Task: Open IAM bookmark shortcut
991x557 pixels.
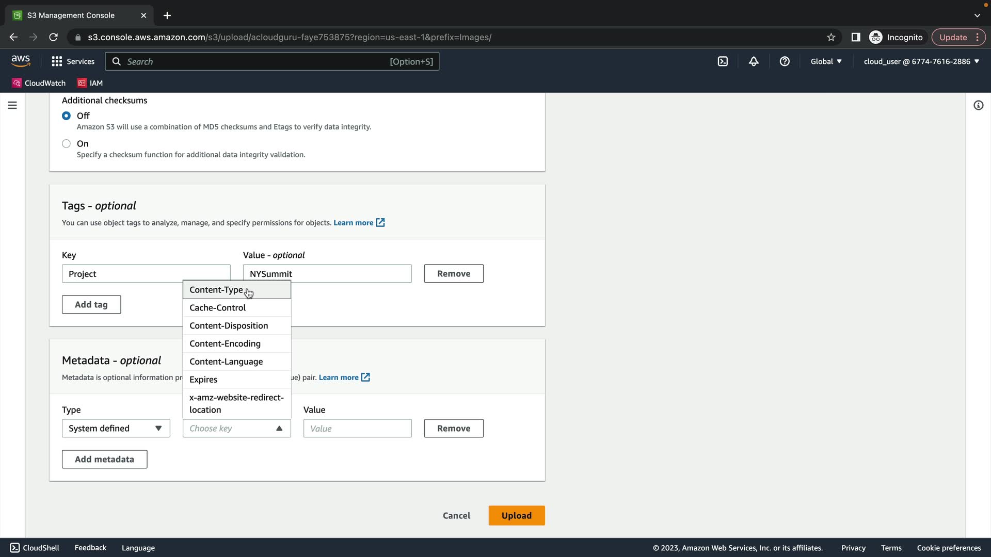Action: (x=90, y=83)
